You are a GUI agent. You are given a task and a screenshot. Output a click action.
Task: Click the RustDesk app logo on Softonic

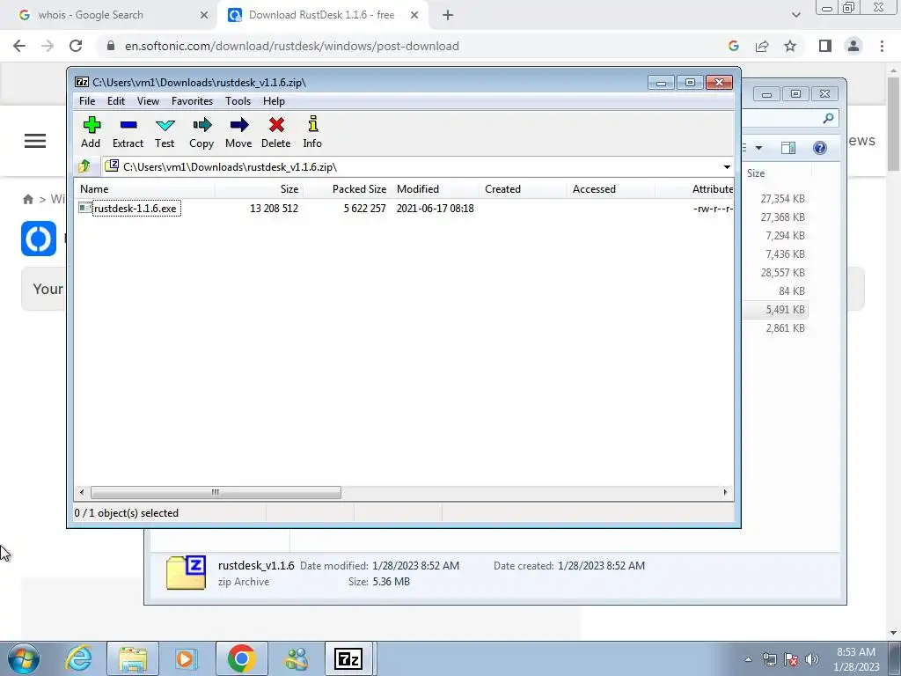pos(39,239)
